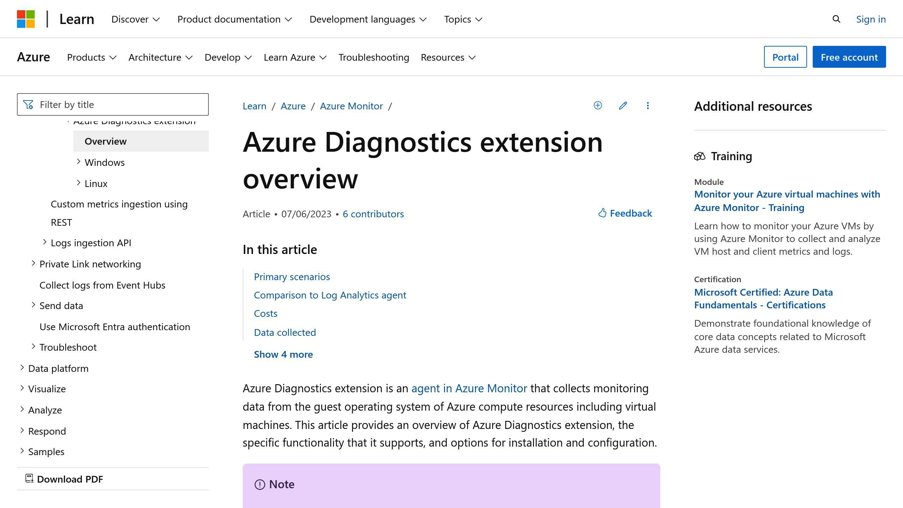Go to Troubleshooting in Azure bar

374,57
